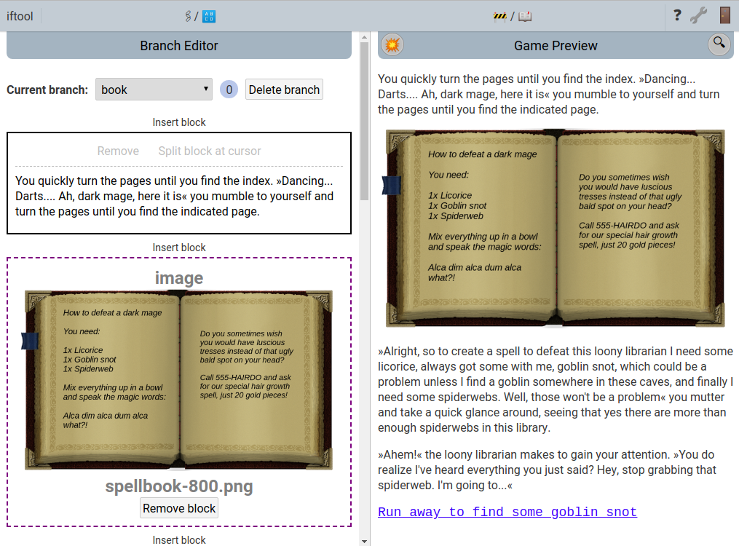Click the editor scrollbar up arrow
739x546 pixels.
(x=364, y=36)
